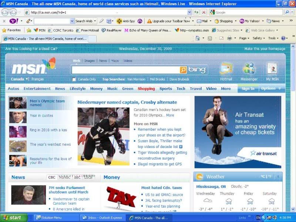Click the Help question mark icon
The image size is (296, 222).
(283, 38)
